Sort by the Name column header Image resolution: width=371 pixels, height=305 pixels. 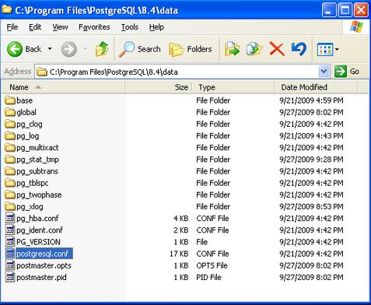click(64, 87)
